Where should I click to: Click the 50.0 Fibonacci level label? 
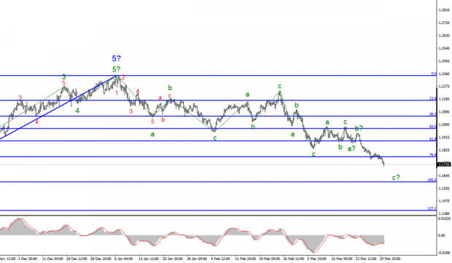tap(433, 127)
